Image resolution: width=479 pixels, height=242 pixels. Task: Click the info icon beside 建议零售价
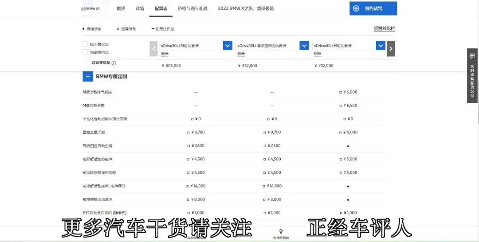coord(114,63)
